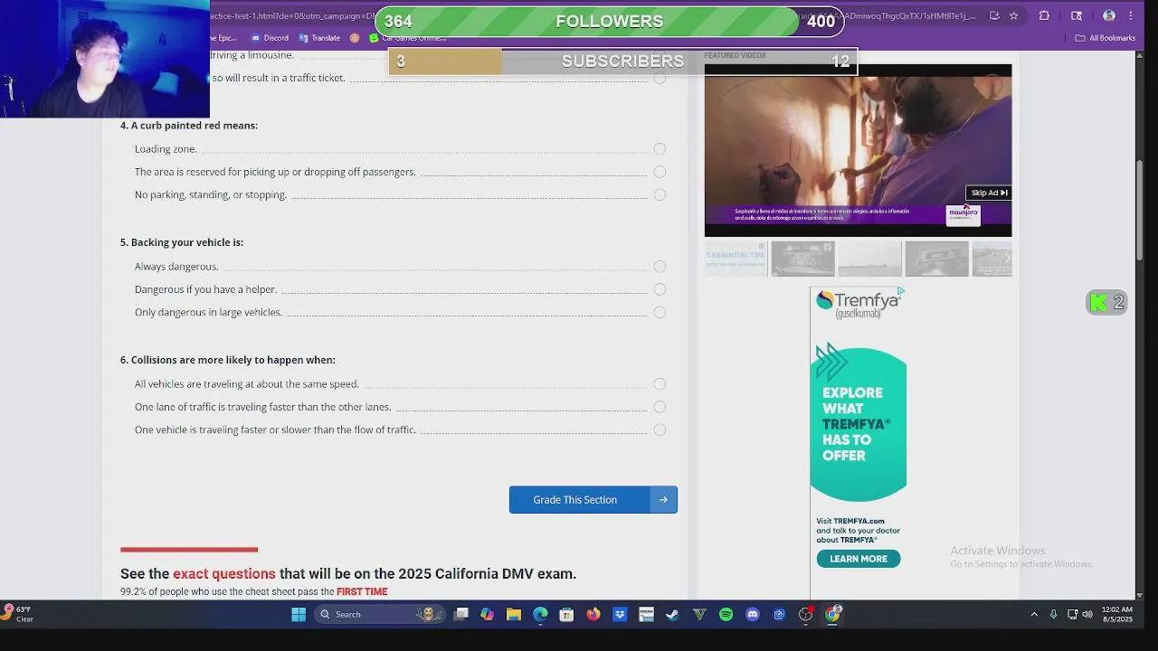Open the weather widget showing 63°F
The image size is (1158, 651).
coord(18,614)
